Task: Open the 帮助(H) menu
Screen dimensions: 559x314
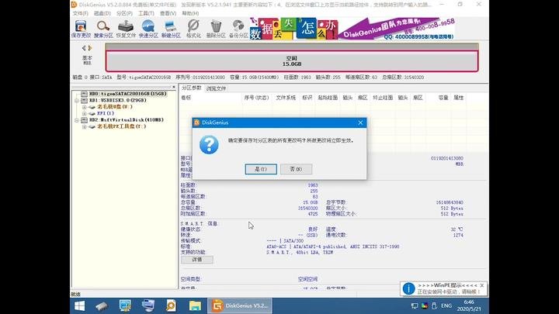Action: point(190,13)
